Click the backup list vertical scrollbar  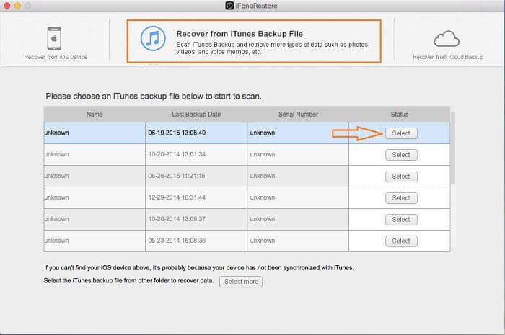(x=453, y=148)
